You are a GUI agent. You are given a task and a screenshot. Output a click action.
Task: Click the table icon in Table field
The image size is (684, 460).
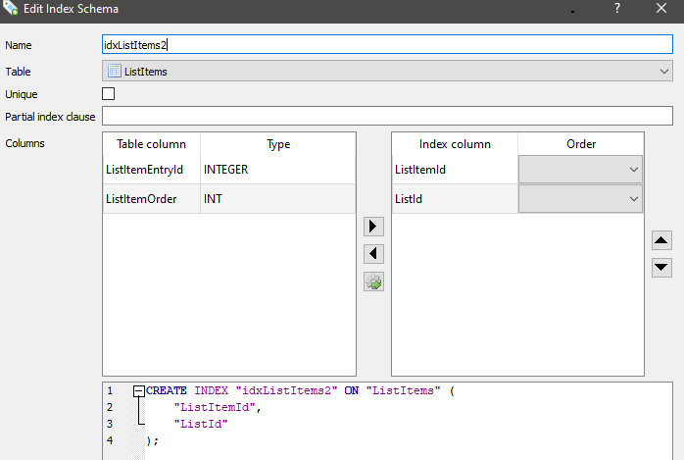click(114, 71)
